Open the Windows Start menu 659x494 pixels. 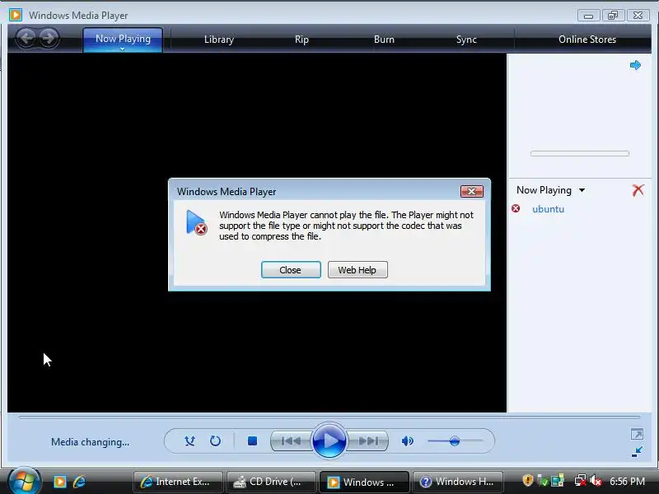coord(24,481)
